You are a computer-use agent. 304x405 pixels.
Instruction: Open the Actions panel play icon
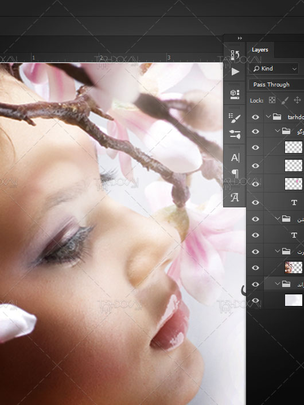tap(235, 72)
